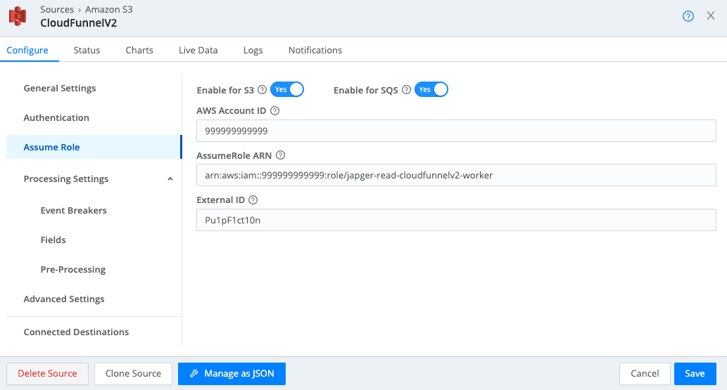Open the Notifications tab
Image resolution: width=727 pixels, height=390 pixels.
[315, 50]
